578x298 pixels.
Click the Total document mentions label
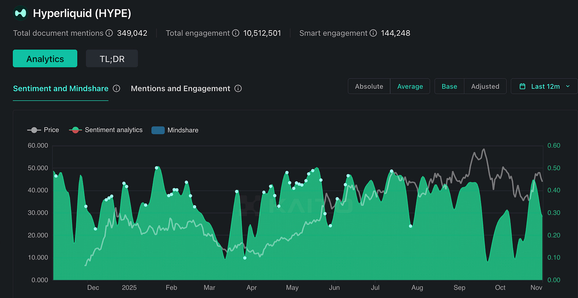pos(58,33)
